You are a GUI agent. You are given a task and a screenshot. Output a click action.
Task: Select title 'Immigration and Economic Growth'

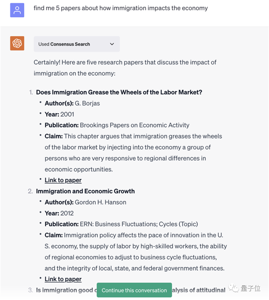[85, 191]
